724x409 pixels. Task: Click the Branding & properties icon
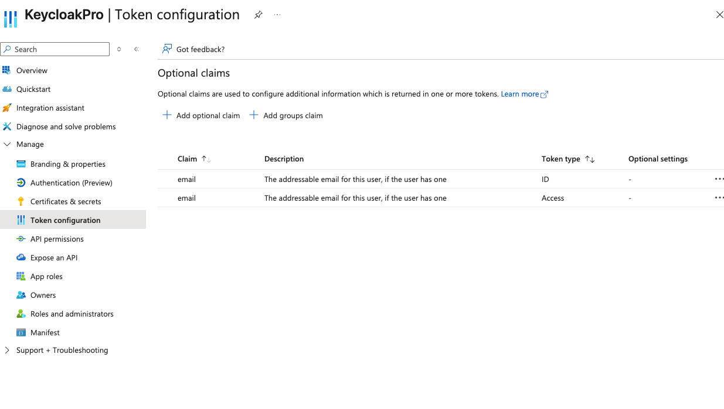point(21,164)
